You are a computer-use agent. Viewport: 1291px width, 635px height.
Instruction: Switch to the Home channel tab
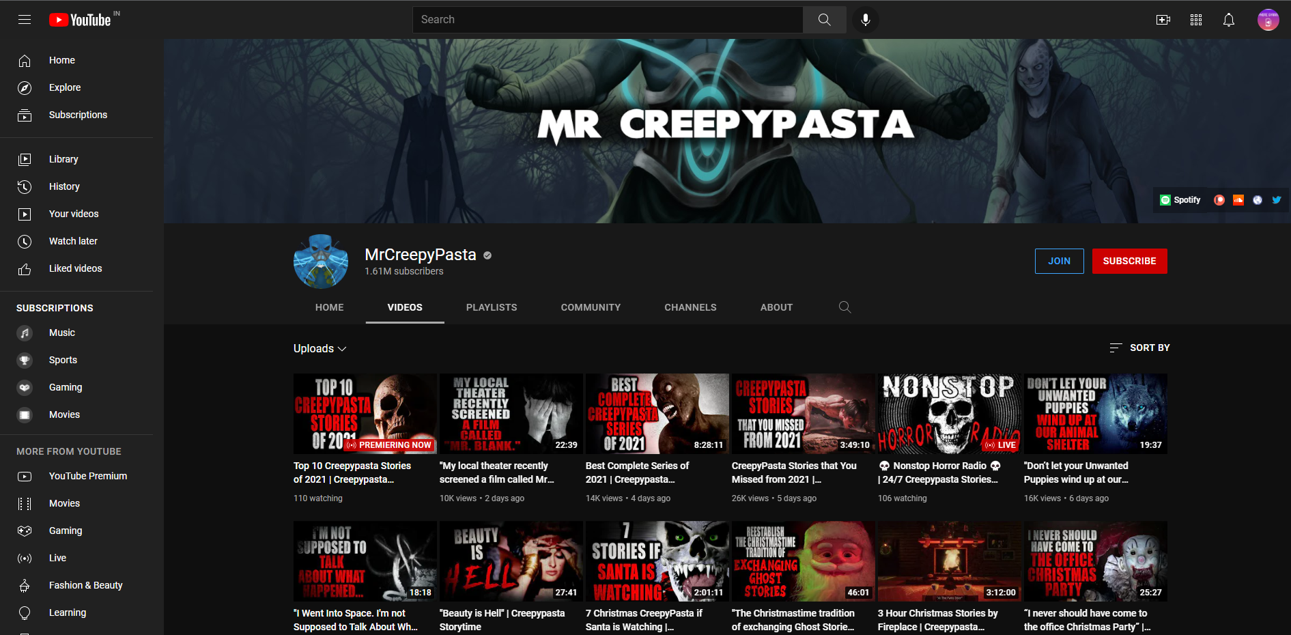click(330, 307)
